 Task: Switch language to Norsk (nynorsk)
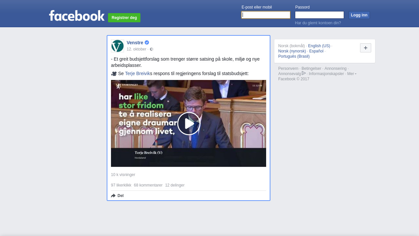click(292, 51)
